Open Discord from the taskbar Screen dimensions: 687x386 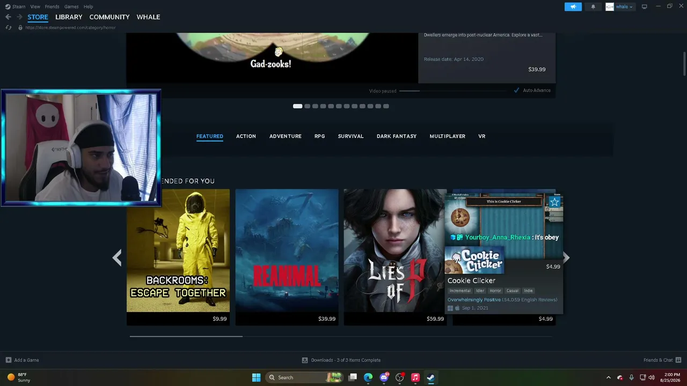pyautogui.click(x=384, y=377)
